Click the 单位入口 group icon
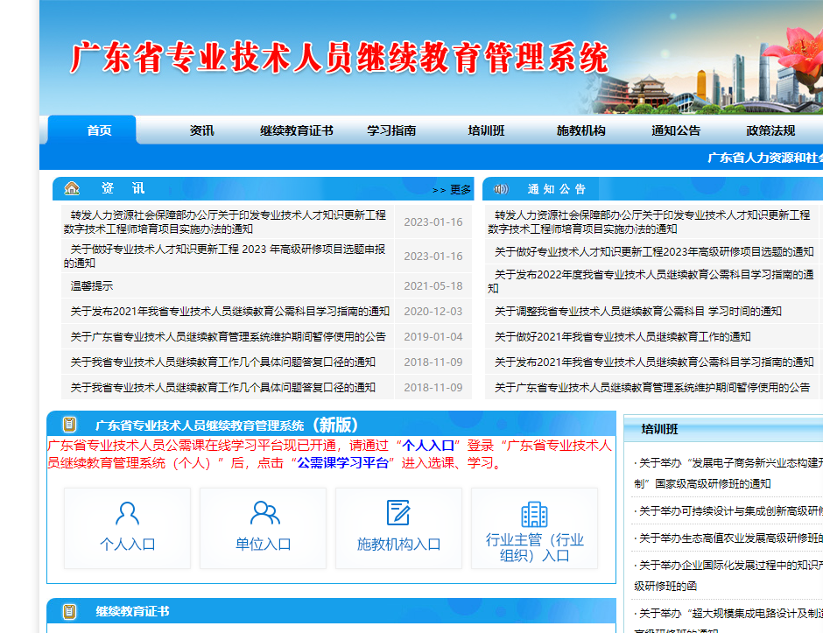The height and width of the screenshot is (633, 823). click(264, 513)
